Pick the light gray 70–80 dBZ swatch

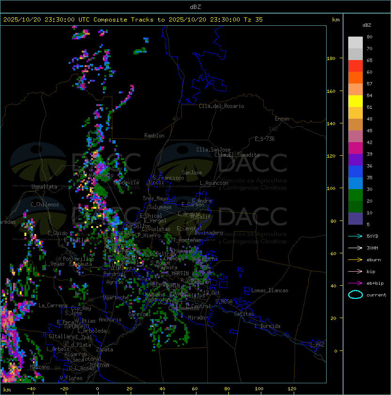click(355, 42)
